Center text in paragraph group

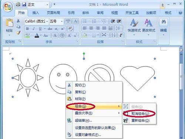[x=91, y=28]
